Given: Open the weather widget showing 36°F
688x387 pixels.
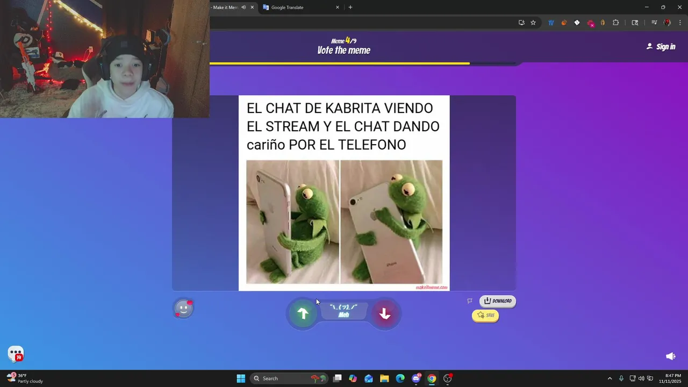Looking at the screenshot, I should click(x=25, y=378).
